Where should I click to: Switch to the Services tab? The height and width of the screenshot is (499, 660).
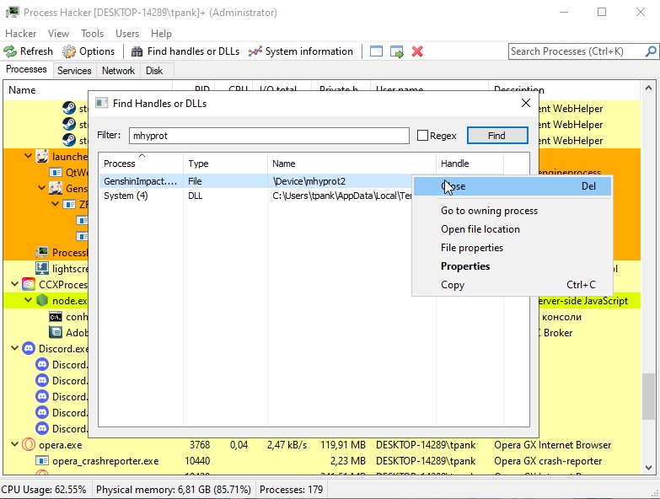74,71
